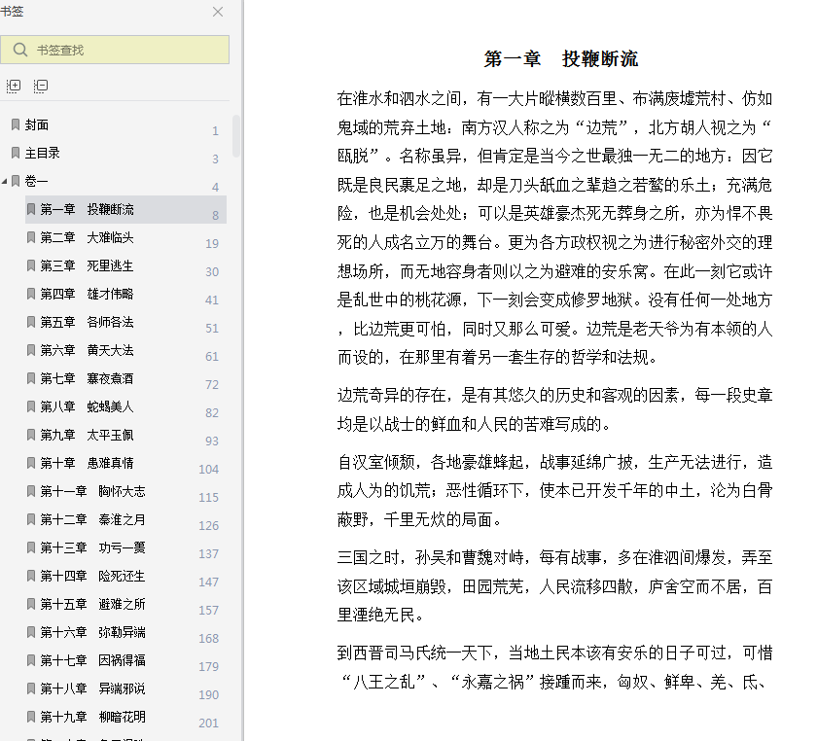Screen dimensions: 817x741
Task: Expand all bookmarks with the plus icon
Action: pos(14,86)
